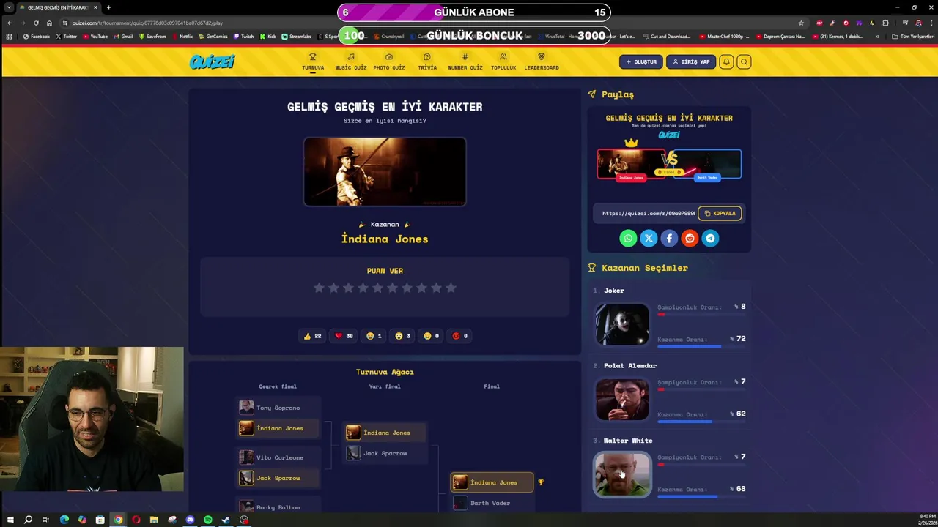
Task: Click the angry emoji reaction with 0
Action: click(x=459, y=336)
